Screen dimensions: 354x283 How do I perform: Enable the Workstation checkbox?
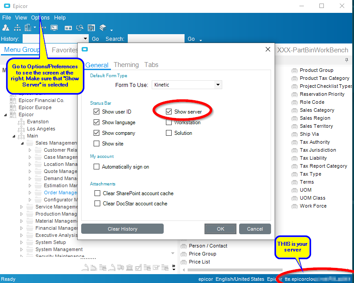(x=169, y=122)
